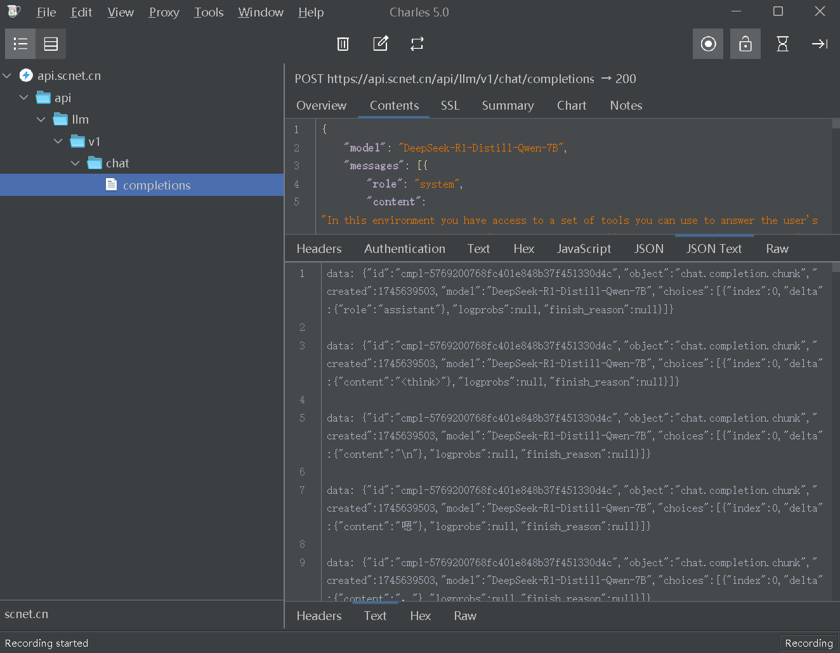The image size is (840, 653).
Task: Open the Proxy menu
Action: click(x=164, y=12)
